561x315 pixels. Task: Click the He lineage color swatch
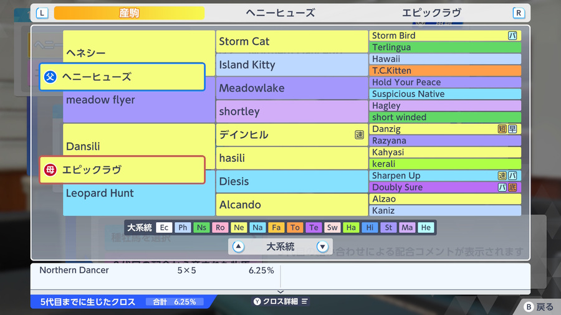426,227
